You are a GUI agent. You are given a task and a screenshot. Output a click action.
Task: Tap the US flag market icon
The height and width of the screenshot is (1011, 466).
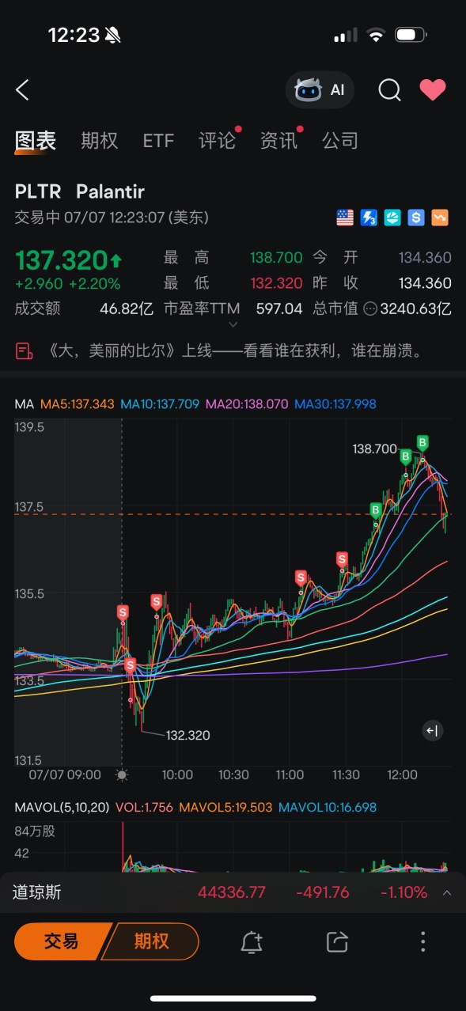point(345,218)
